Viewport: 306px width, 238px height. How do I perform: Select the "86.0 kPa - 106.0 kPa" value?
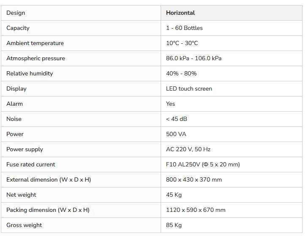coord(194,59)
